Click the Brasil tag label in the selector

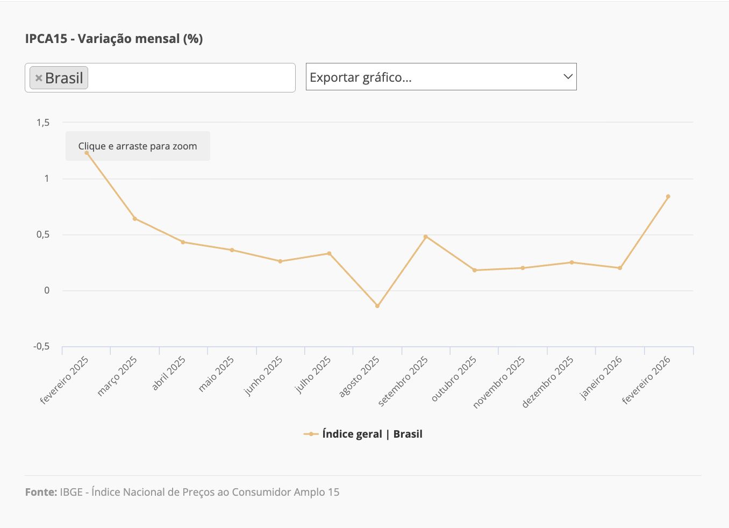(64, 78)
